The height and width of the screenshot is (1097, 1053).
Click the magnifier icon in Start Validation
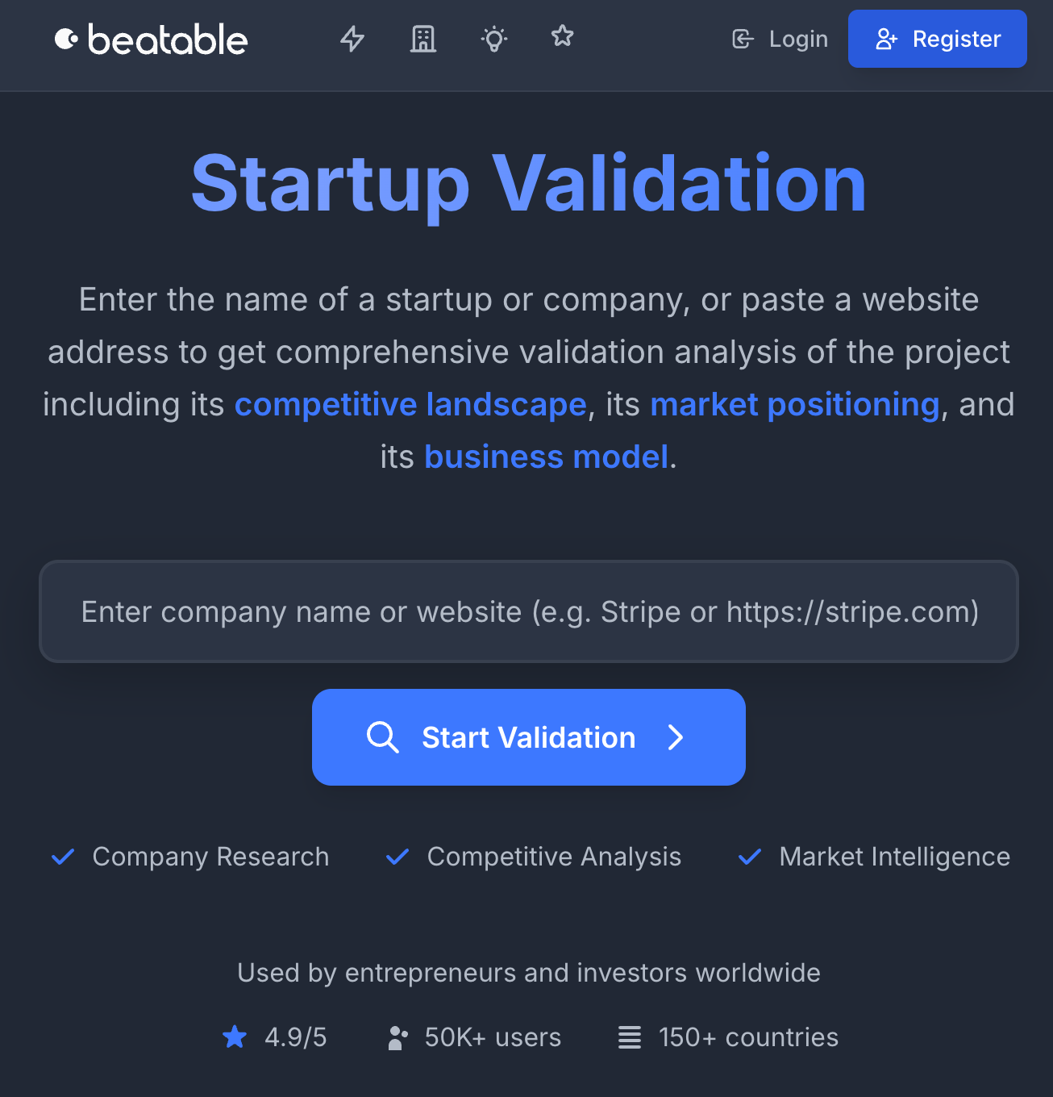pos(383,737)
